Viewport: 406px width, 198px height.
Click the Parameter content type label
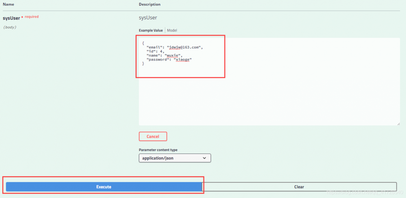click(158, 150)
